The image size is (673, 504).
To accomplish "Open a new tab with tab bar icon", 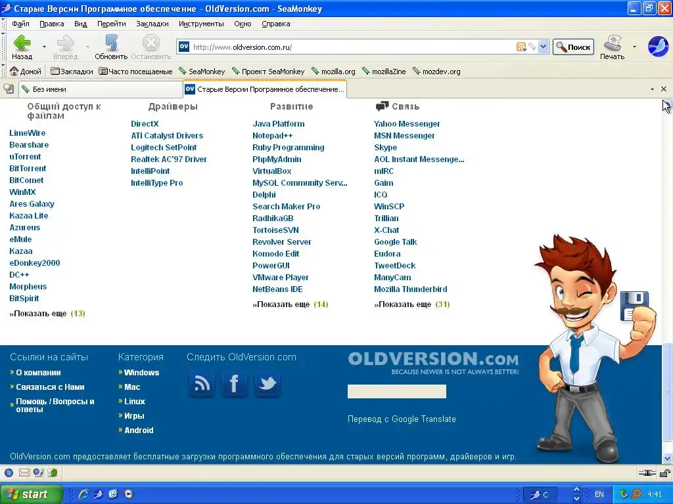I will click(9, 89).
